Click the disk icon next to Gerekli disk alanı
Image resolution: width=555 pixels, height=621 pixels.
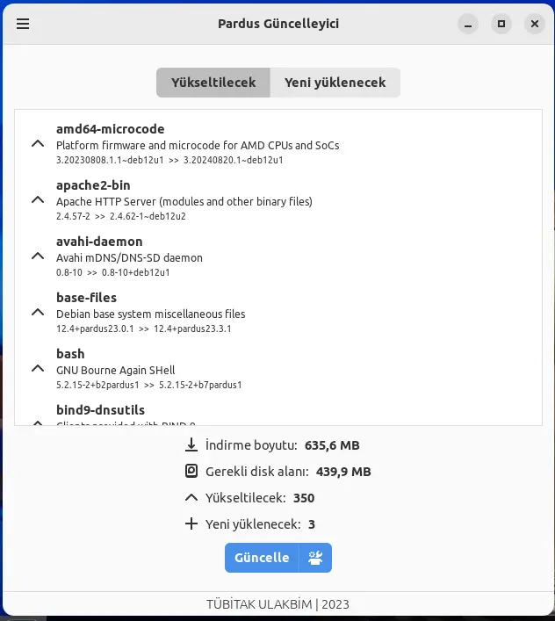tap(191, 472)
